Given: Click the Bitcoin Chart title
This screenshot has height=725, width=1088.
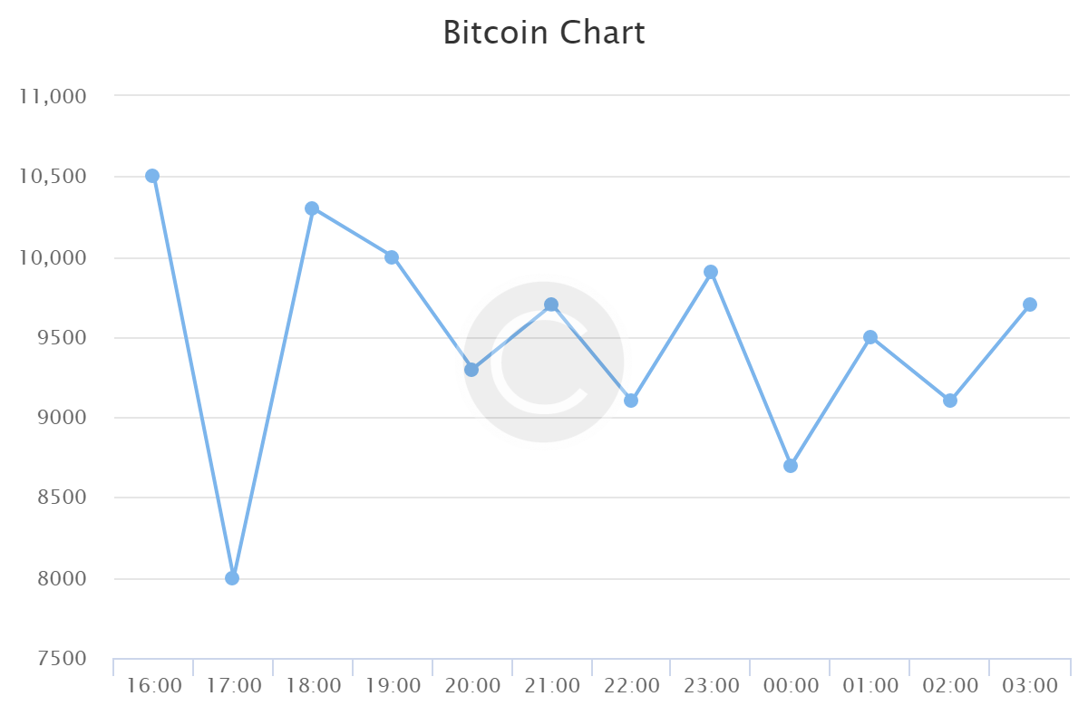Looking at the screenshot, I should click(544, 34).
